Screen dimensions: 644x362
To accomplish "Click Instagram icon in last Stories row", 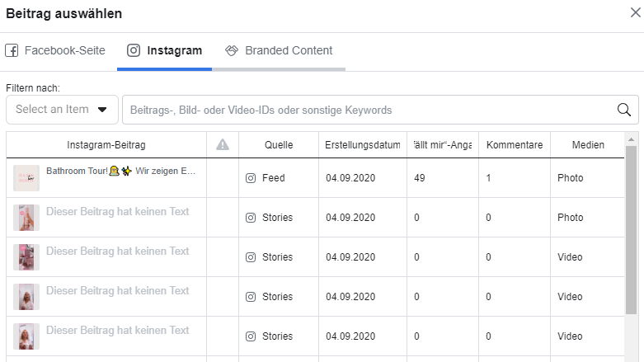I will (x=251, y=336).
